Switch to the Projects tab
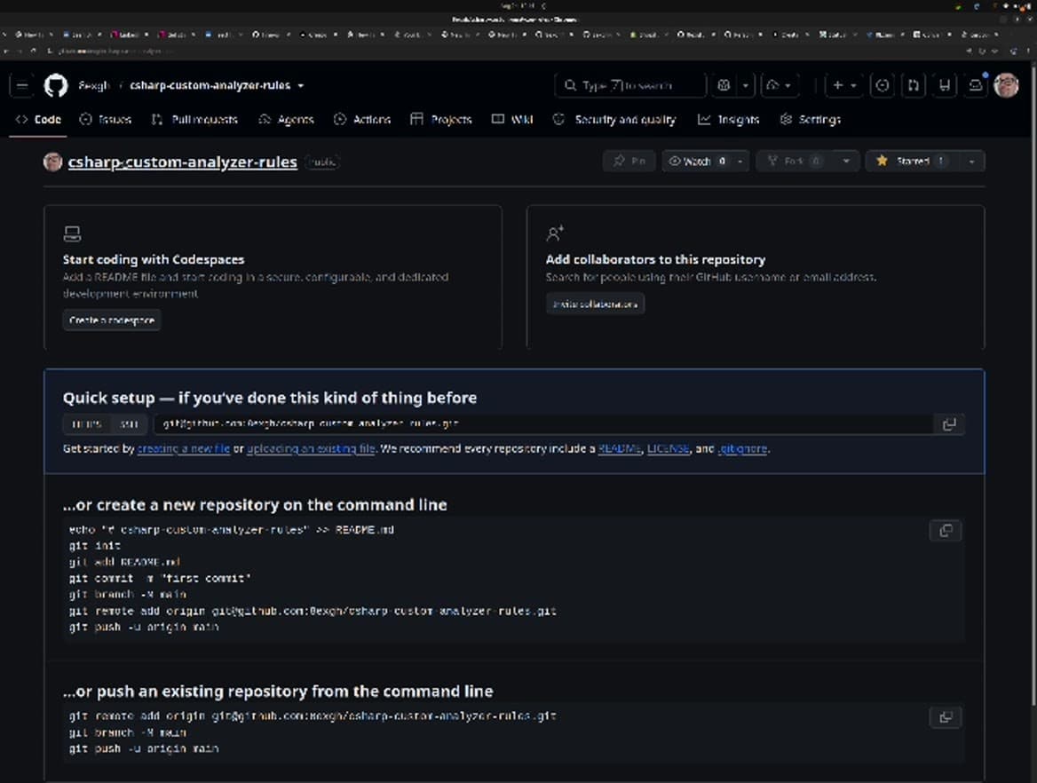This screenshot has height=783, width=1037. pos(441,120)
